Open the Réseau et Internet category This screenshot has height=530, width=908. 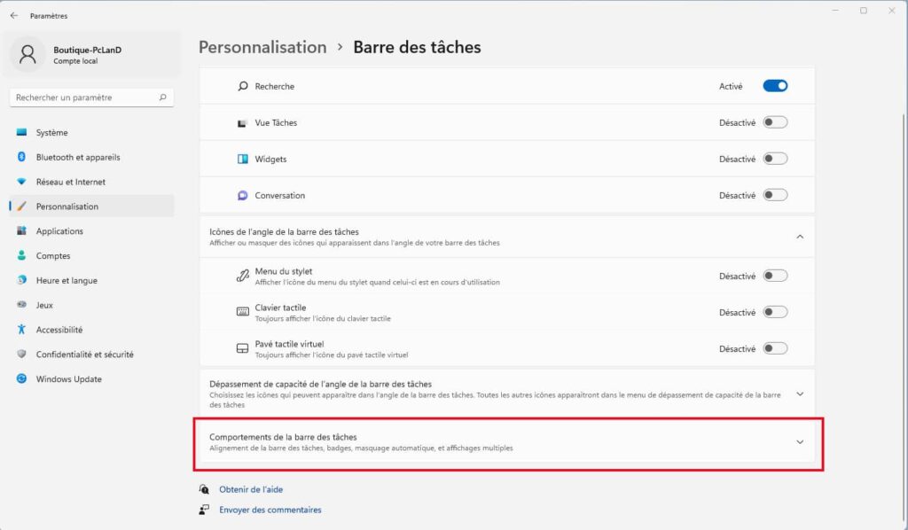[x=70, y=182]
